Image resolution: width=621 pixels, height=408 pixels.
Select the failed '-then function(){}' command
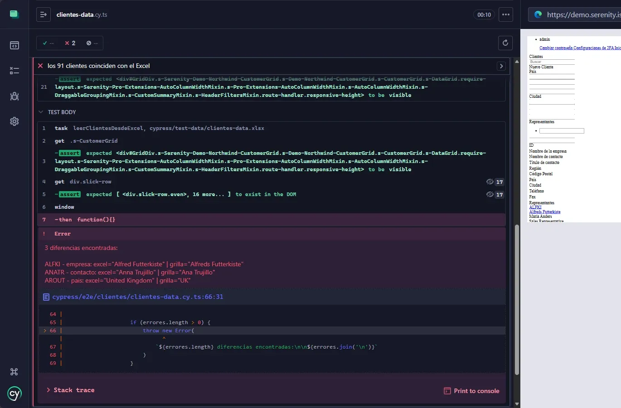pos(271,220)
